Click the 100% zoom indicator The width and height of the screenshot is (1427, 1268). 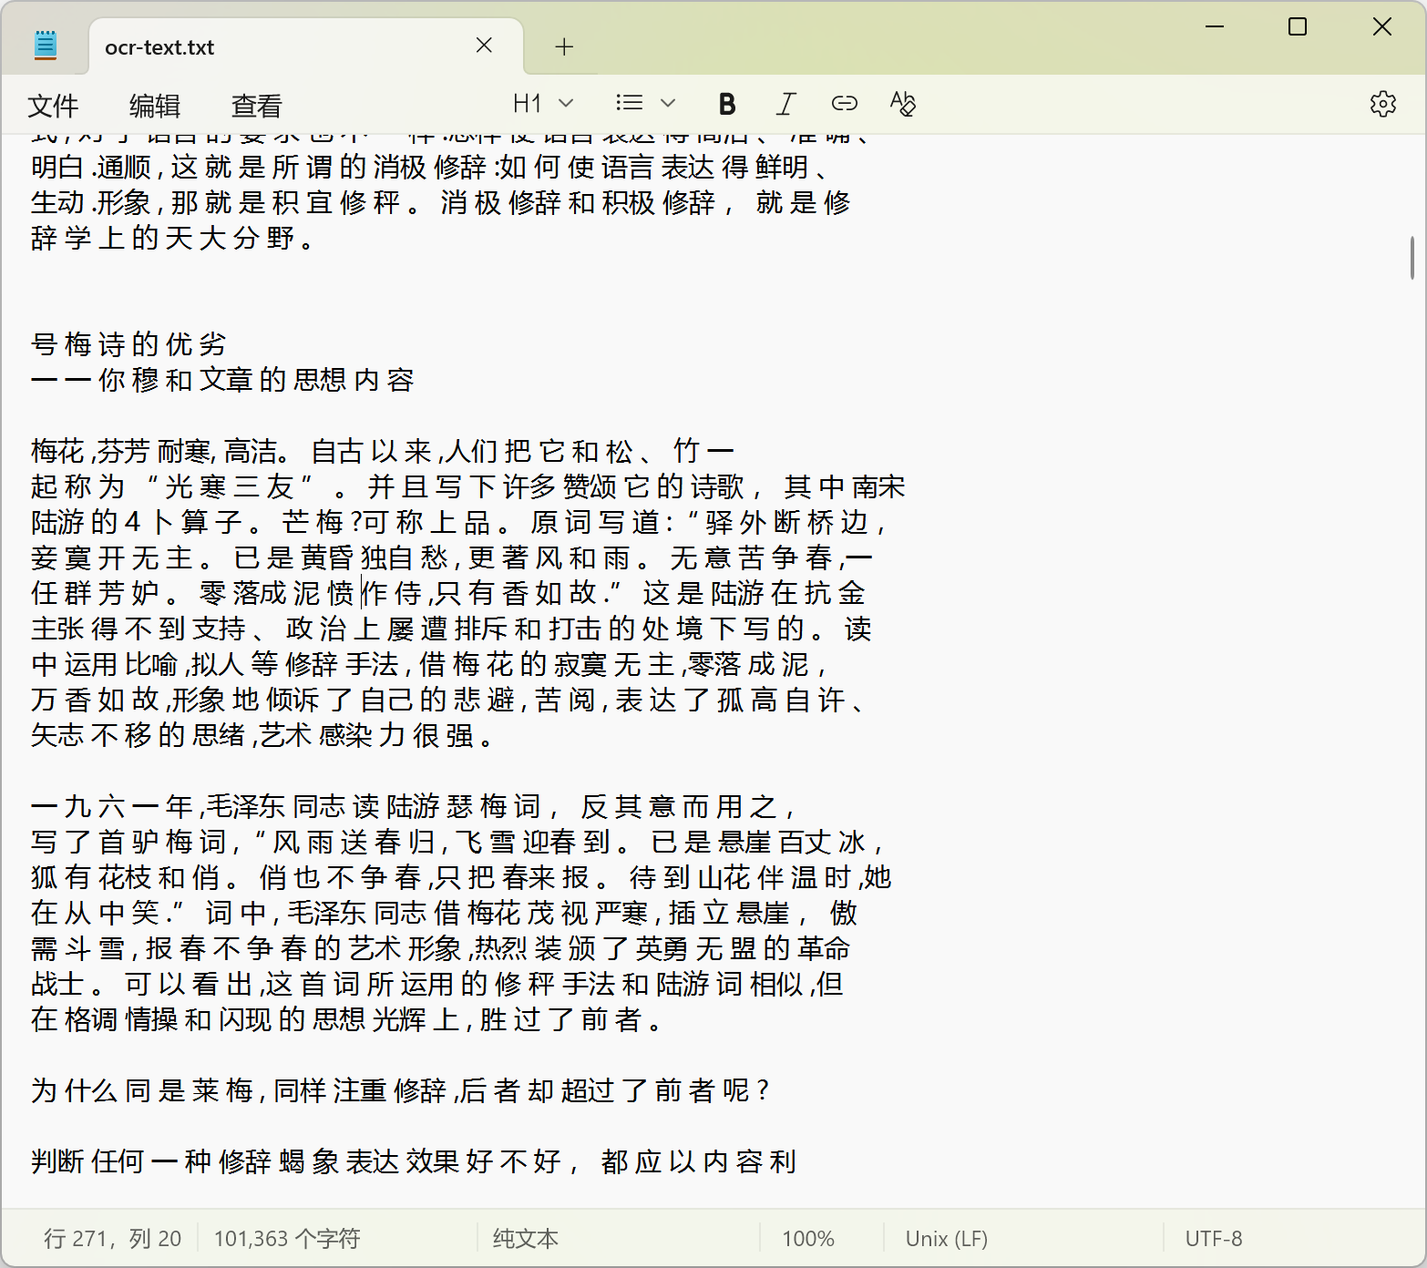(x=807, y=1238)
